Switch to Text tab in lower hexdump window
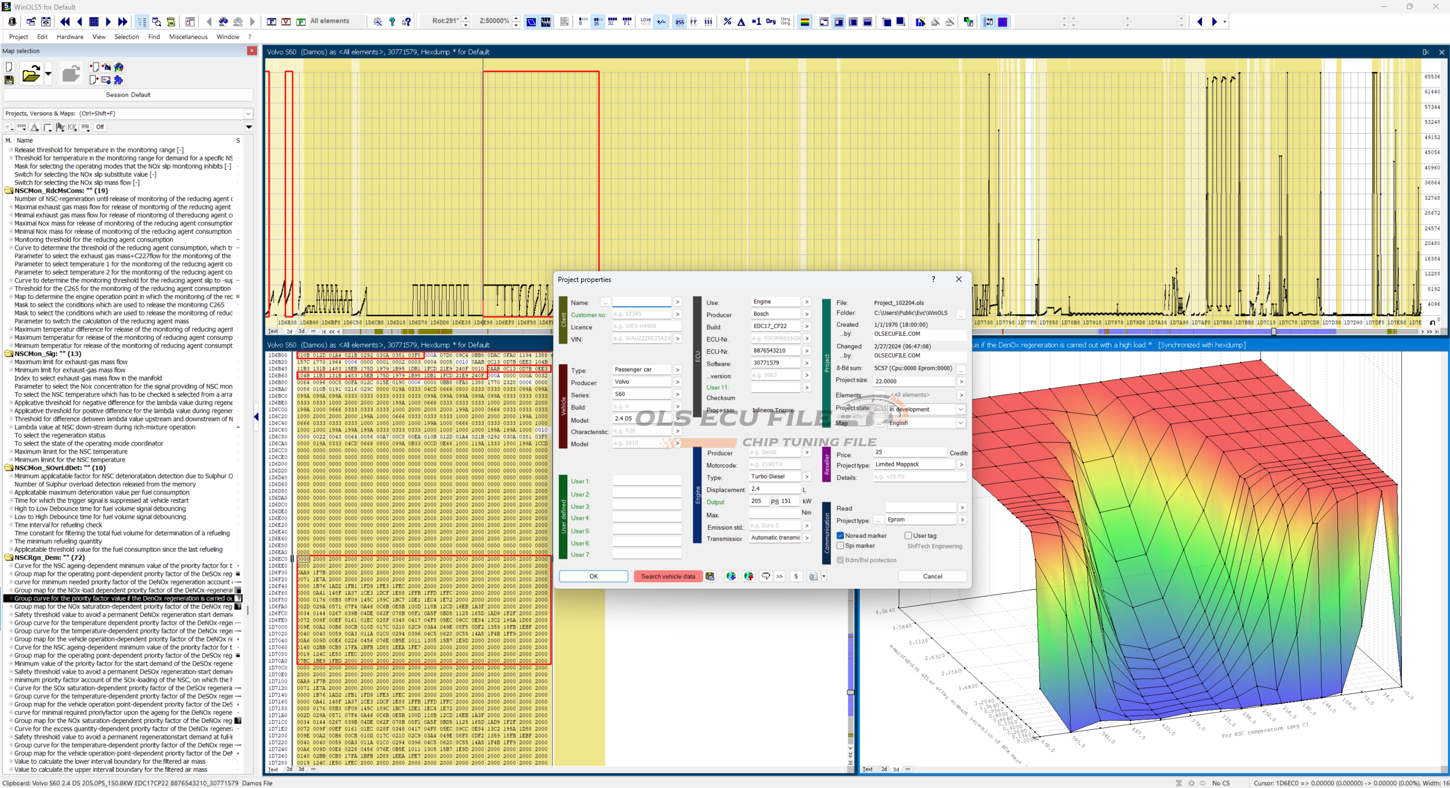This screenshot has height=788, width=1450. pos(273,769)
